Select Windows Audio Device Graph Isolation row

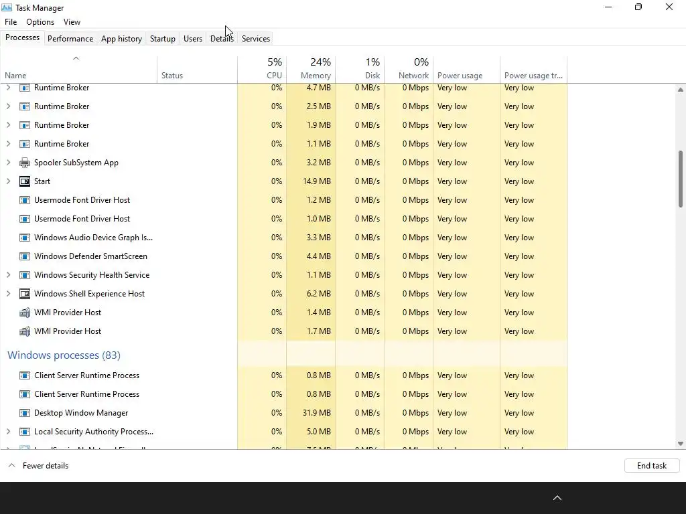point(283,238)
